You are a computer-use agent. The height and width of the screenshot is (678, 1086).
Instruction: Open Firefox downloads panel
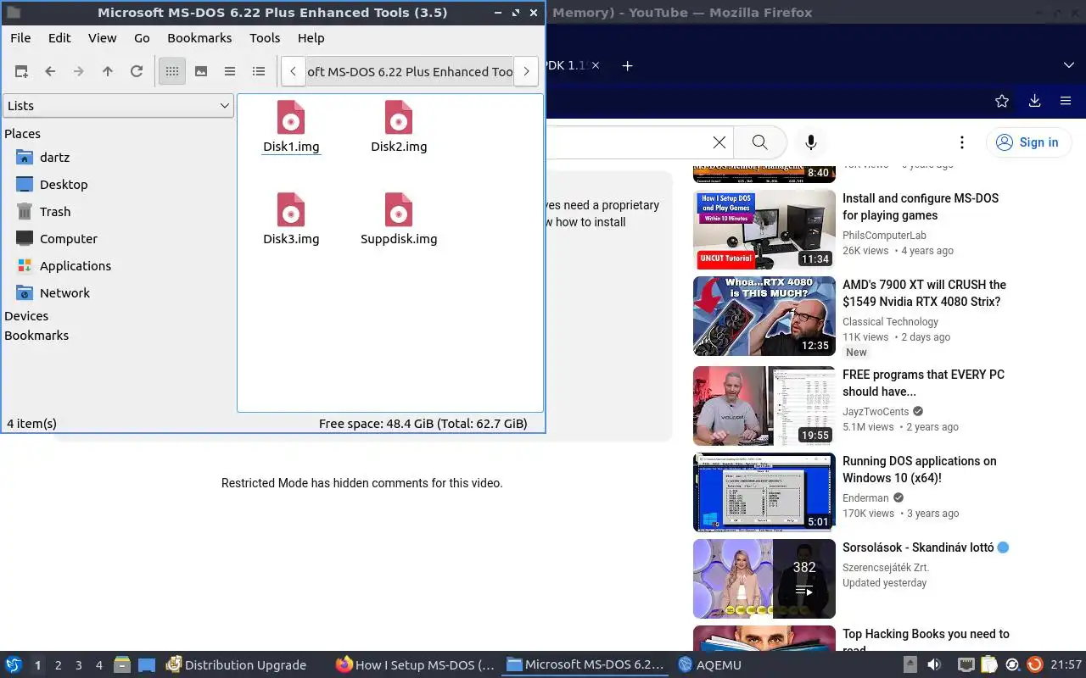tap(1034, 101)
